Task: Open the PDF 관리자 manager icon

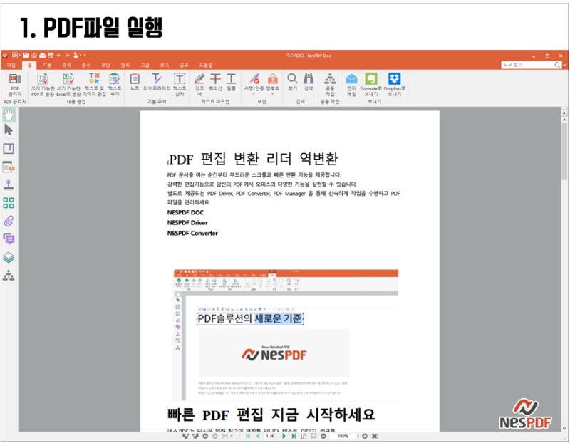Action: click(x=14, y=84)
